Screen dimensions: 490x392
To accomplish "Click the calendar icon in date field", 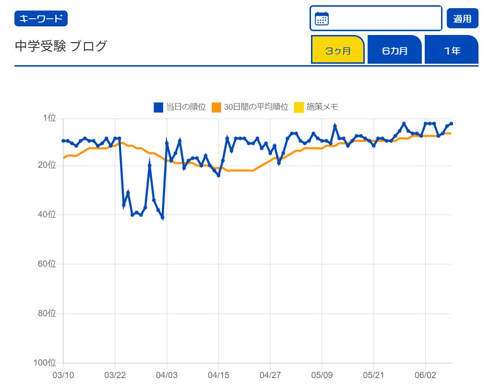I will 322,19.
